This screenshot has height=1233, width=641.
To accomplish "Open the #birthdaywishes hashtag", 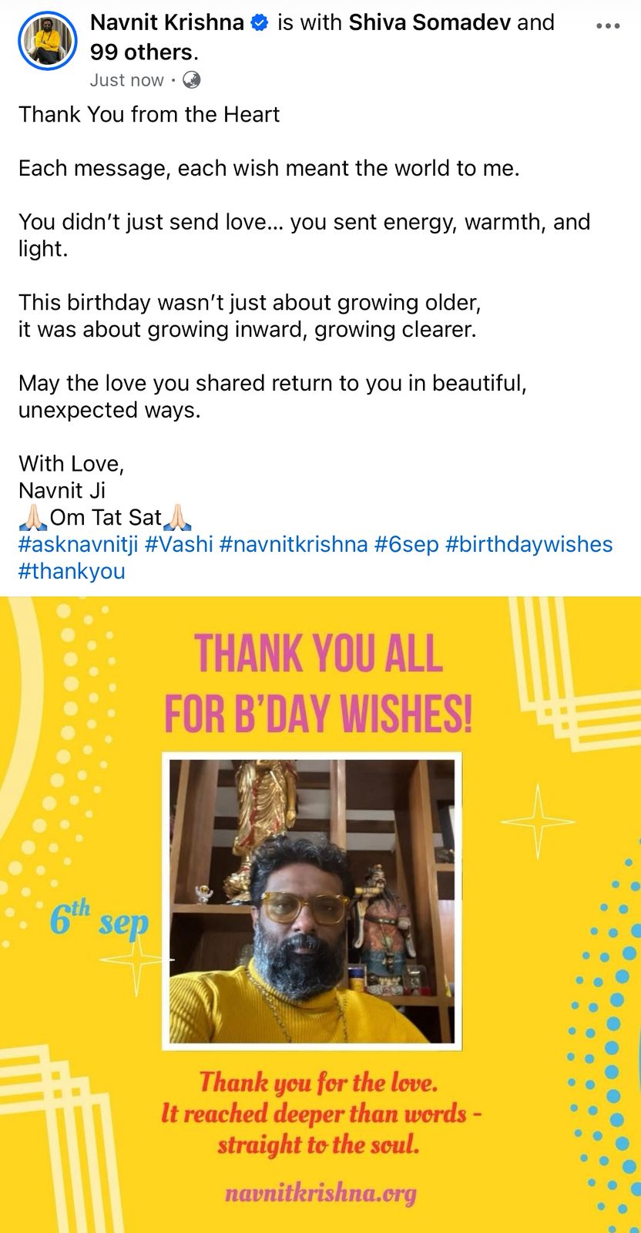I will [x=529, y=544].
